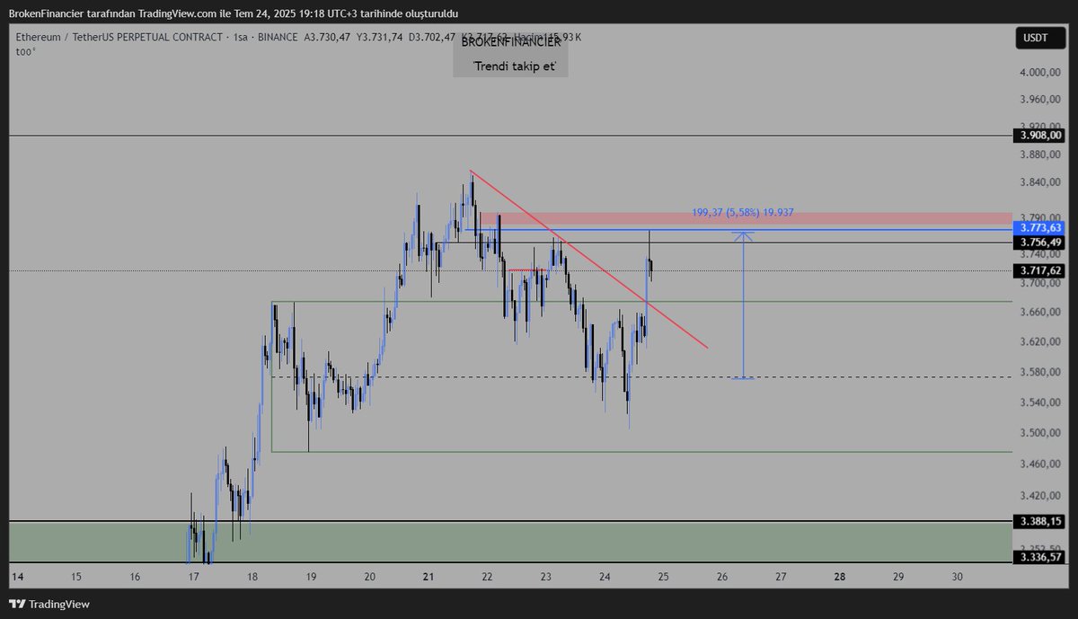Select the blue 3.773,63 price label
1078x619 pixels.
coord(1040,228)
